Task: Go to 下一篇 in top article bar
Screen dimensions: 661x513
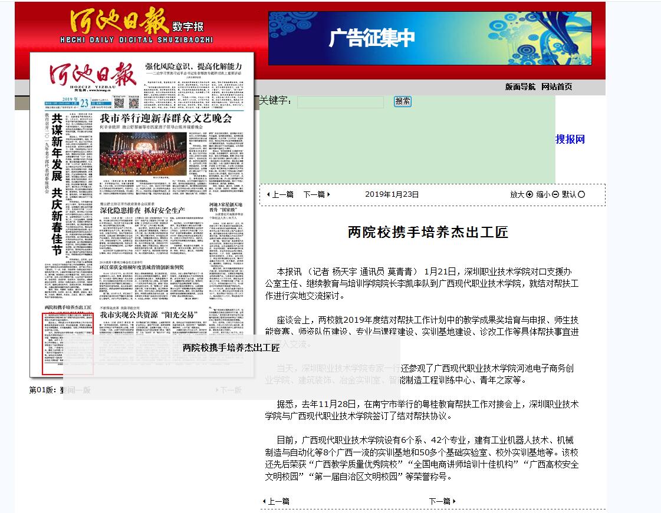Action: coord(317,194)
